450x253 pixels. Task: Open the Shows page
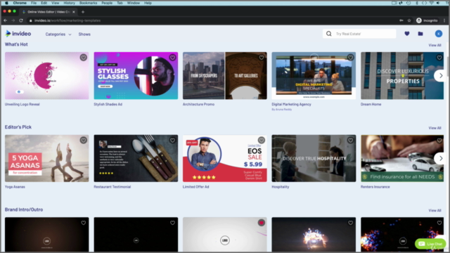84,34
